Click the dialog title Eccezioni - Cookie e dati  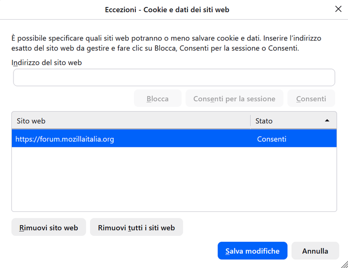coord(167,10)
